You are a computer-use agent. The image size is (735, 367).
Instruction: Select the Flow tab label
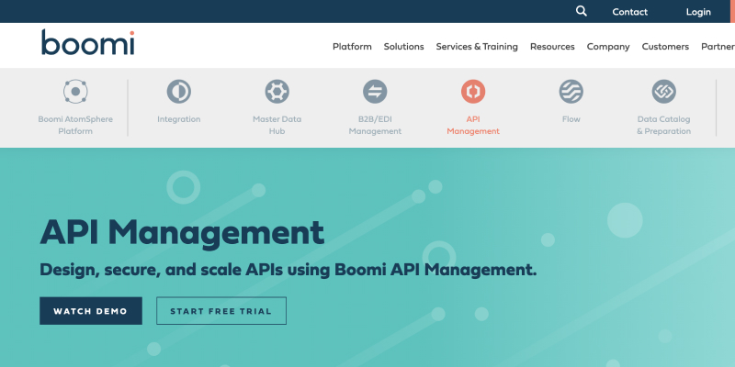click(x=571, y=119)
